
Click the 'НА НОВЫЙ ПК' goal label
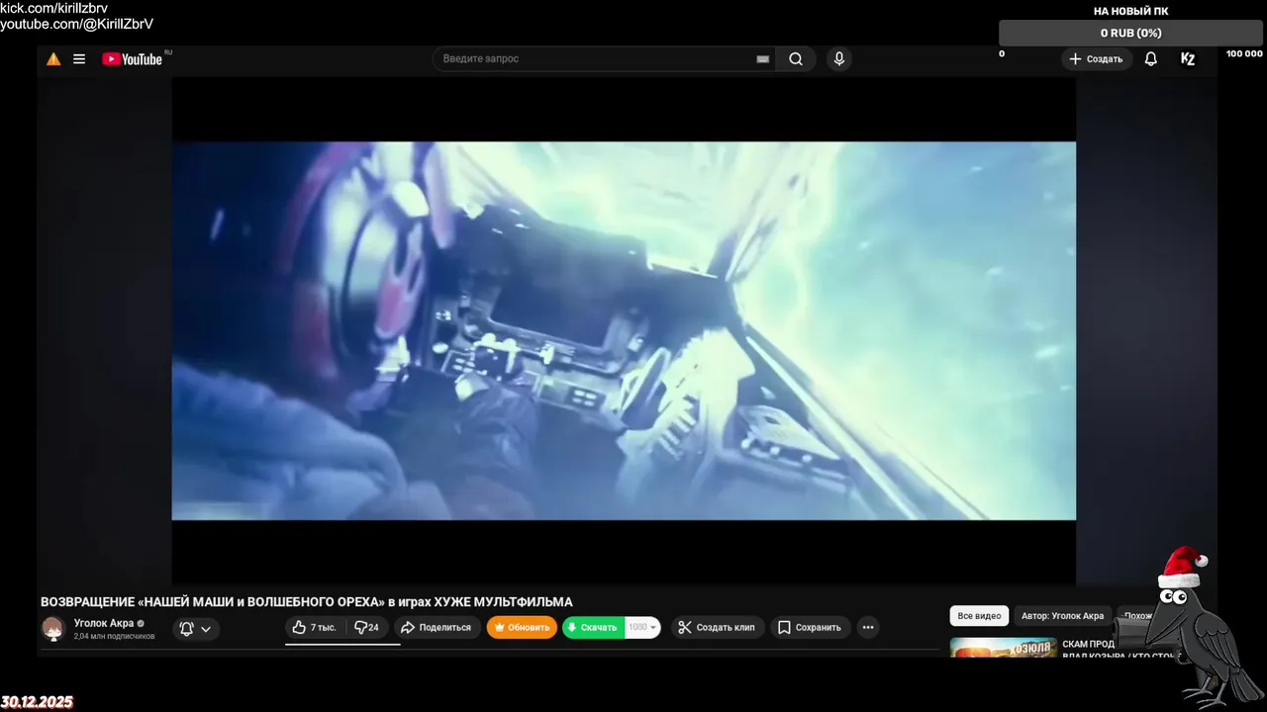1130,11
